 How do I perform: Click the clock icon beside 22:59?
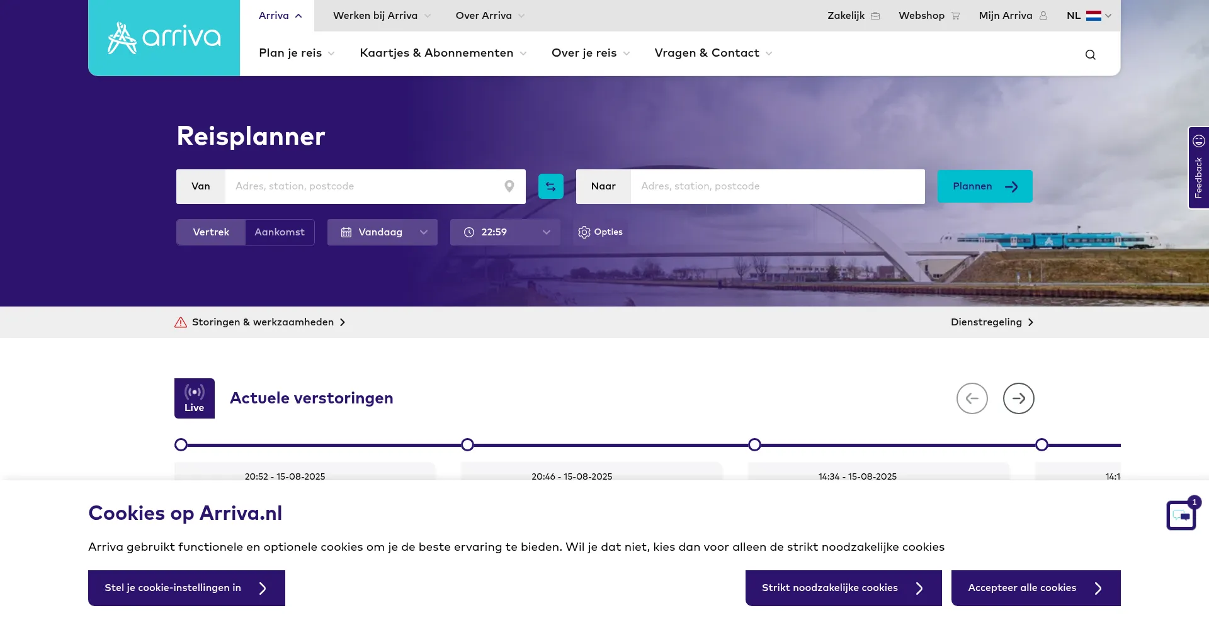(x=469, y=232)
